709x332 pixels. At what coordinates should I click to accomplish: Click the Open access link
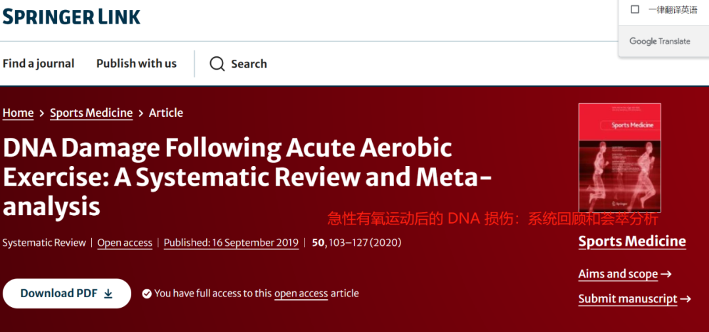tap(125, 243)
